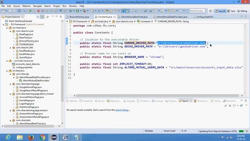
Task: Click the red Terminate debug icon
Action: [x=38, y=11]
